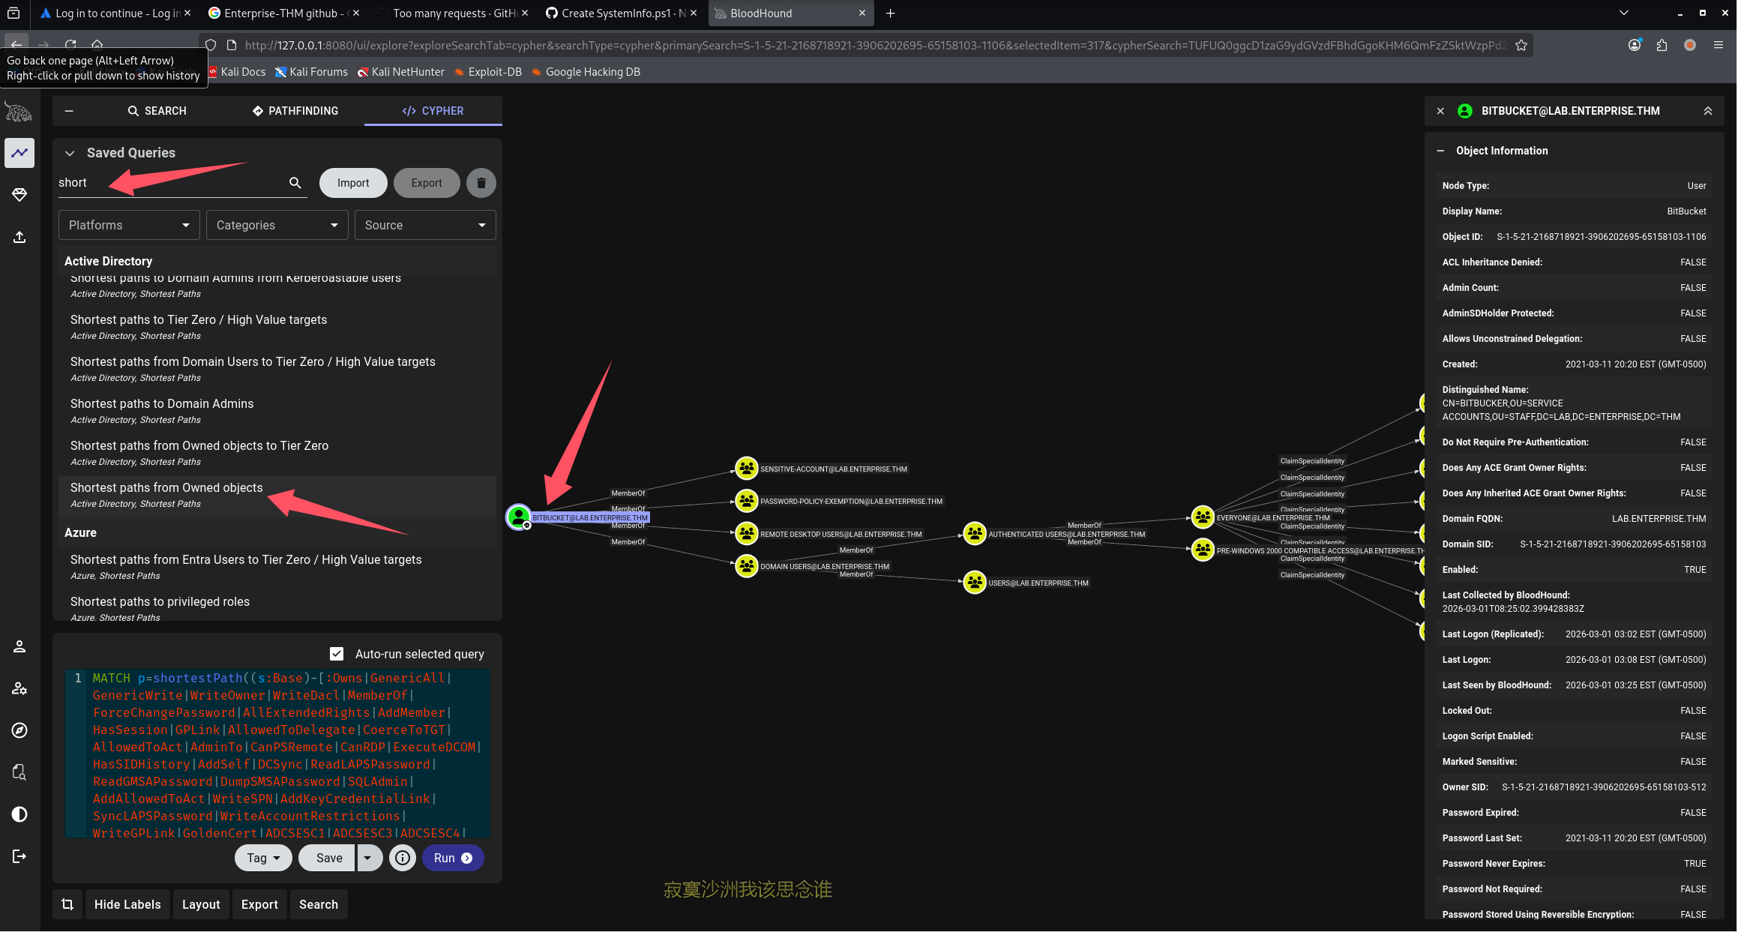The width and height of the screenshot is (1738, 932).
Task: Collapse the Saved Queries chevron
Action: [70, 153]
